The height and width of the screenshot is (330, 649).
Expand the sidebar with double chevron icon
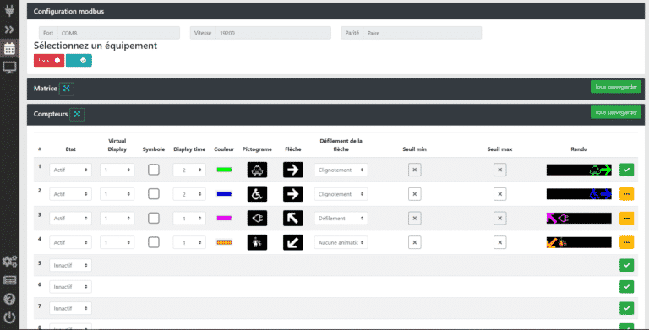coord(9,30)
